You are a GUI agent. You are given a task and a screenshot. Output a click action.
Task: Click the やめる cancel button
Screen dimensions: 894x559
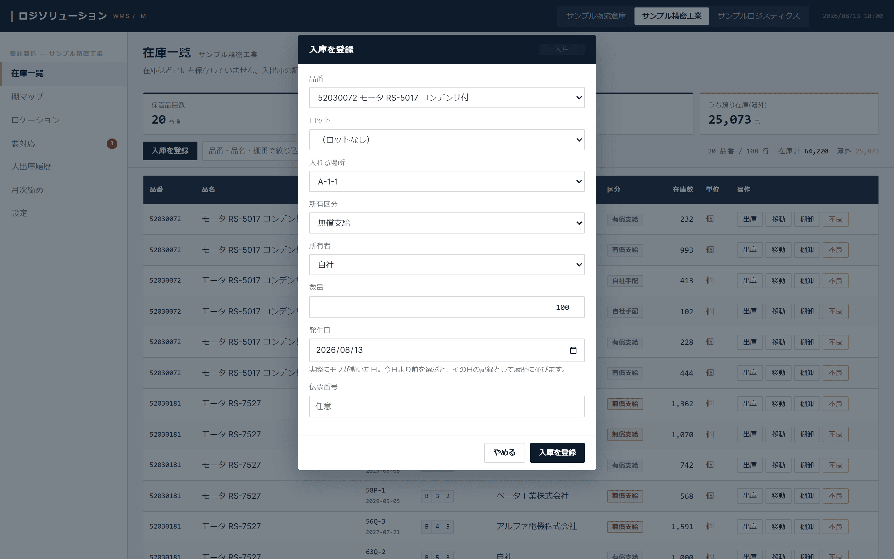pos(504,452)
